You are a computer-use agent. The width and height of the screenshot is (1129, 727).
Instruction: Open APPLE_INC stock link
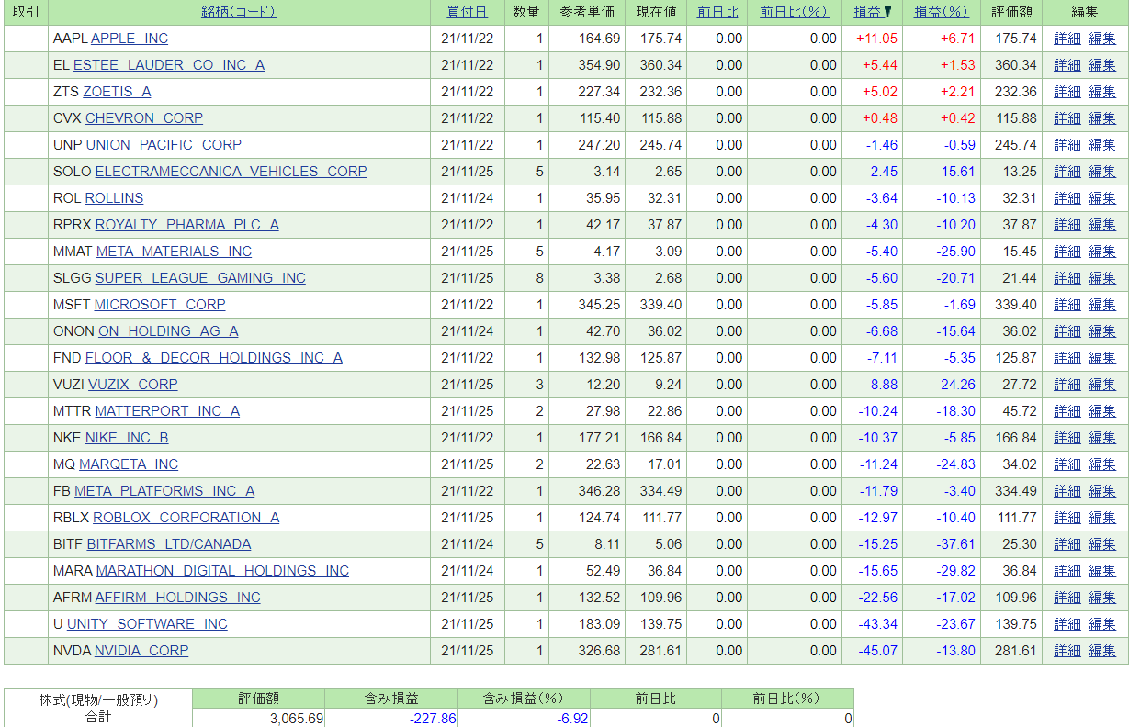click(130, 39)
